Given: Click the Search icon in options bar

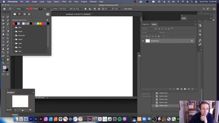Looking at the screenshot, I should coord(204,9).
